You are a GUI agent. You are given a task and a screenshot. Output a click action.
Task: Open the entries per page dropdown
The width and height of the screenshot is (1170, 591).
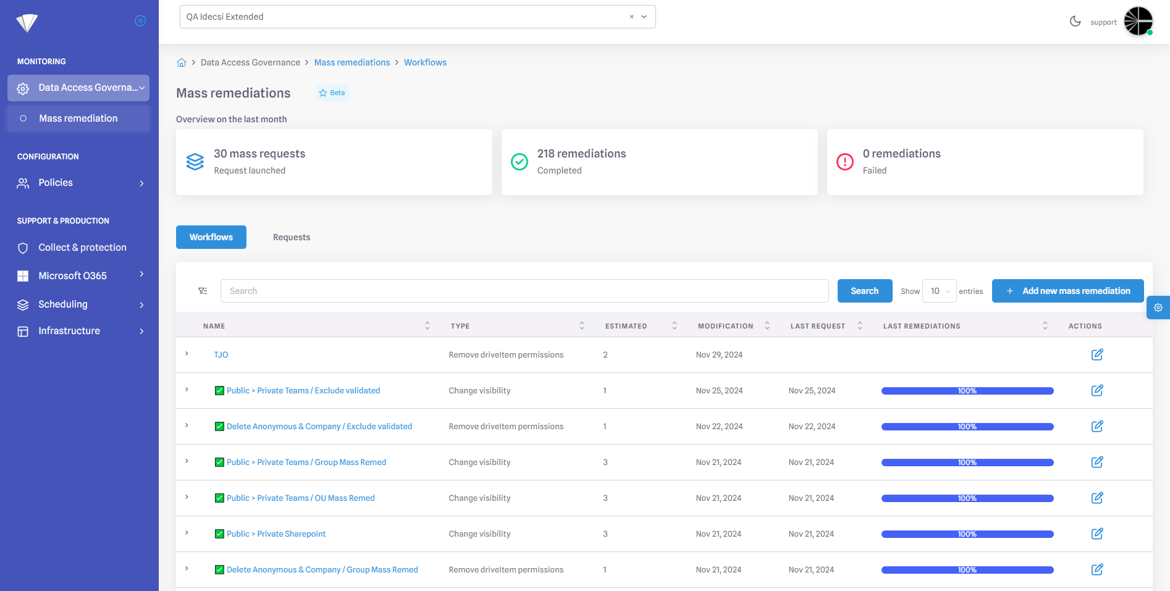939,291
